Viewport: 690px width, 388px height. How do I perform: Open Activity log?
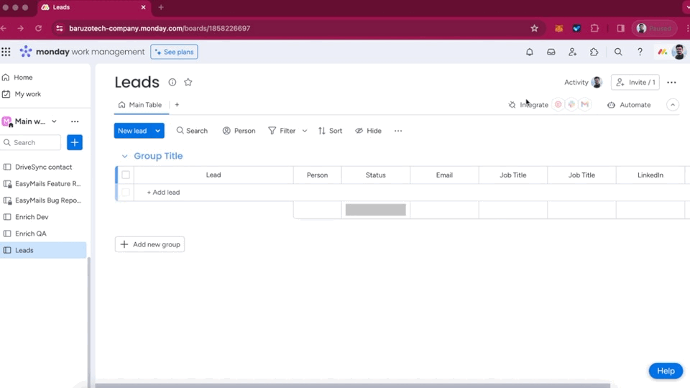point(583,82)
